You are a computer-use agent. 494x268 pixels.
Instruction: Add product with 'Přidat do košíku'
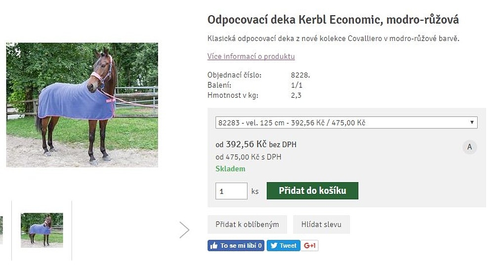click(312, 191)
